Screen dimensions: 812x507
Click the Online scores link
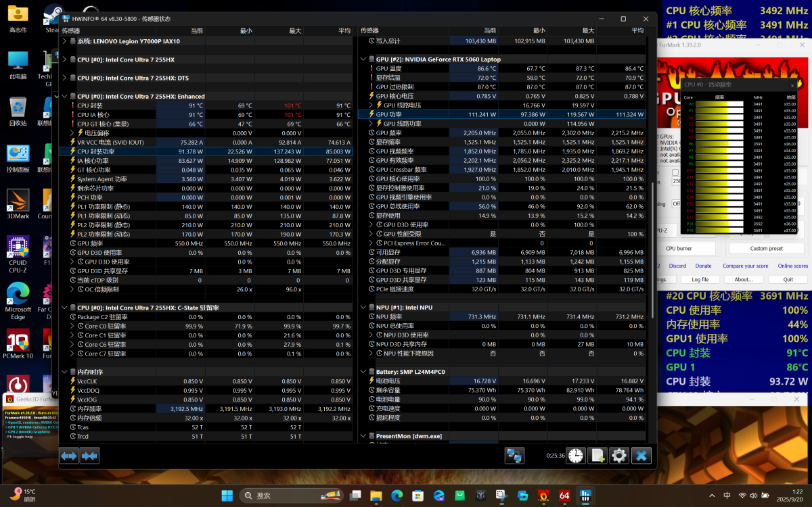coord(792,266)
